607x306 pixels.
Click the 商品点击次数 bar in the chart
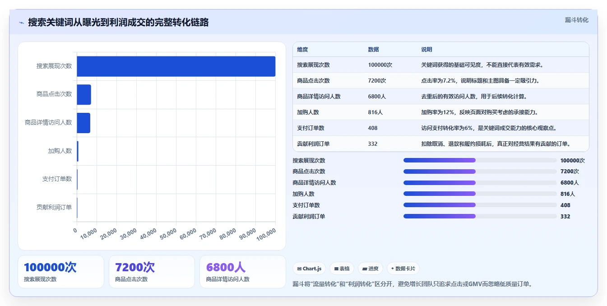[84, 94]
